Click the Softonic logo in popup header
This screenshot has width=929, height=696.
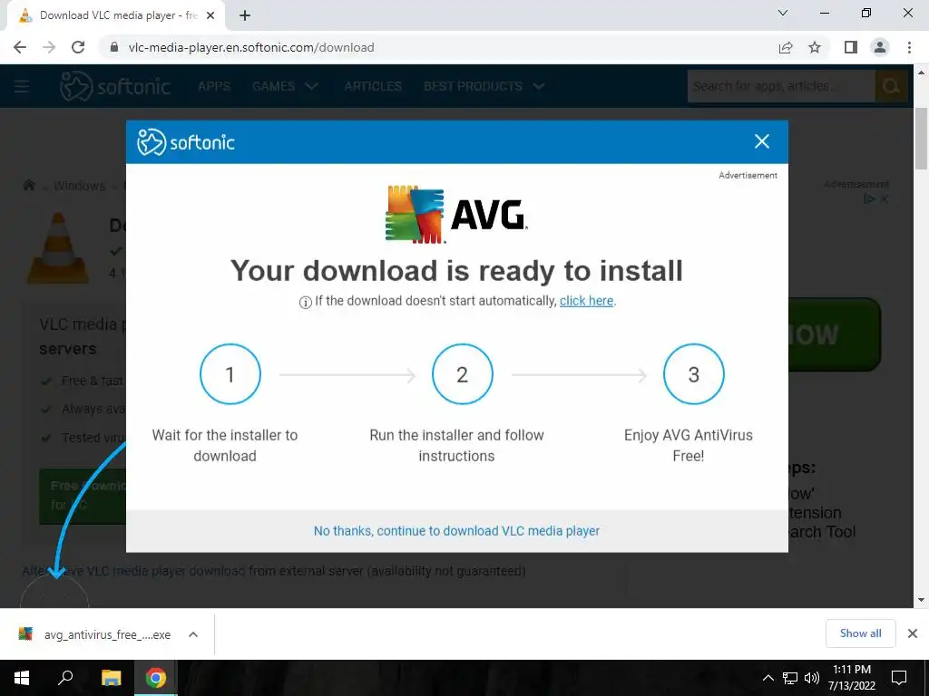tap(186, 142)
